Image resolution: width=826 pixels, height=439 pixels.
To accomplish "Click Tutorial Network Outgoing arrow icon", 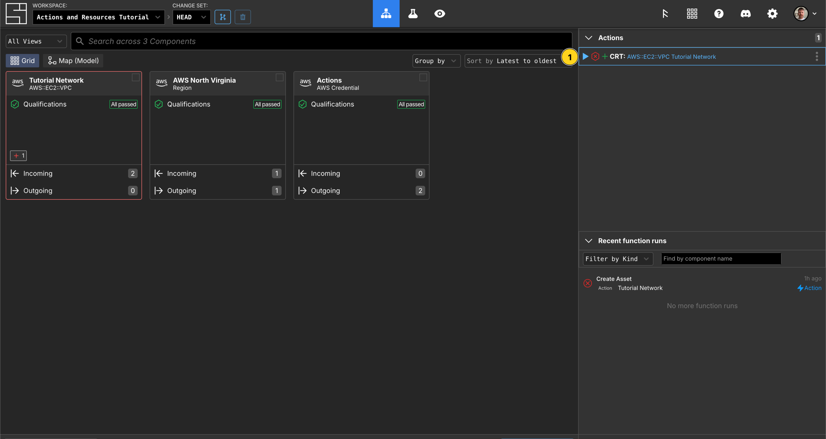I will (15, 191).
